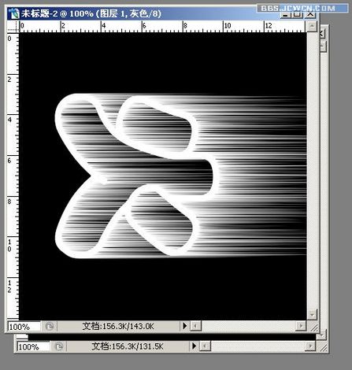Click the front window's horizontal scrollbar left arrow
Screen dimensions: 352x370
pyautogui.click(x=195, y=326)
